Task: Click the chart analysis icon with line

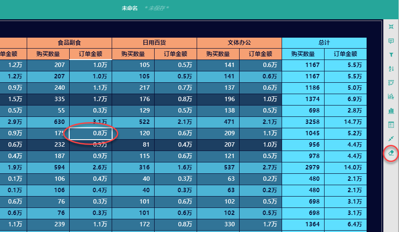Action: [x=391, y=97]
